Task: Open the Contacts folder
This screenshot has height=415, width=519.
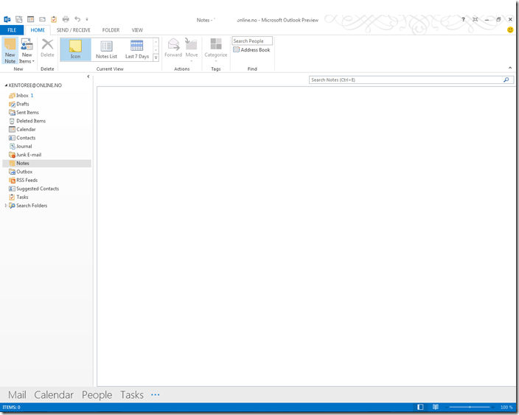Action: click(46, 138)
